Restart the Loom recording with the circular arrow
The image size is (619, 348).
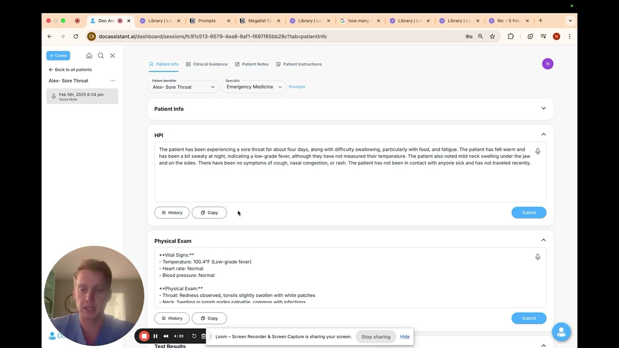click(x=194, y=336)
